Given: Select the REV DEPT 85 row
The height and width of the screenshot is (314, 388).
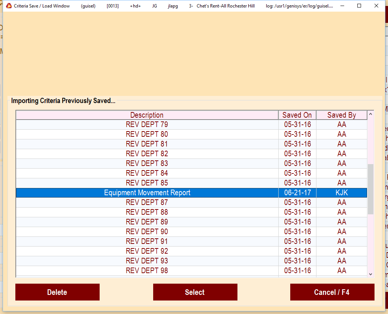Looking at the screenshot, I should [191, 183].
